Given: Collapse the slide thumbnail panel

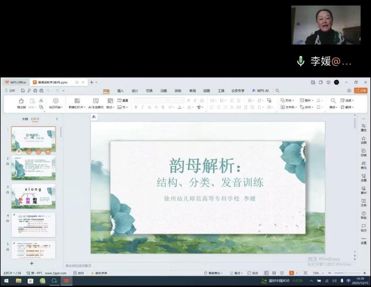Looking at the screenshot, I should [57, 119].
